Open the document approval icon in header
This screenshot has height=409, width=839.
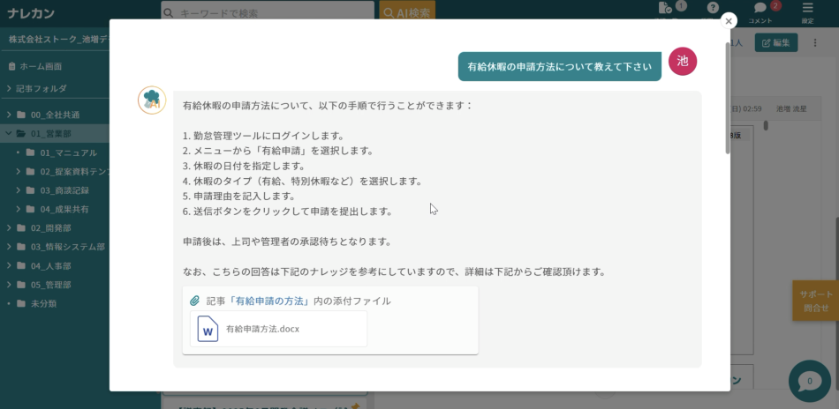(x=665, y=9)
